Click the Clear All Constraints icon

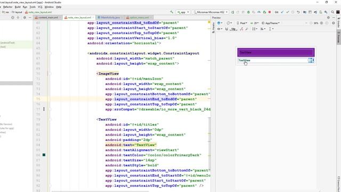(x=241, y=29)
